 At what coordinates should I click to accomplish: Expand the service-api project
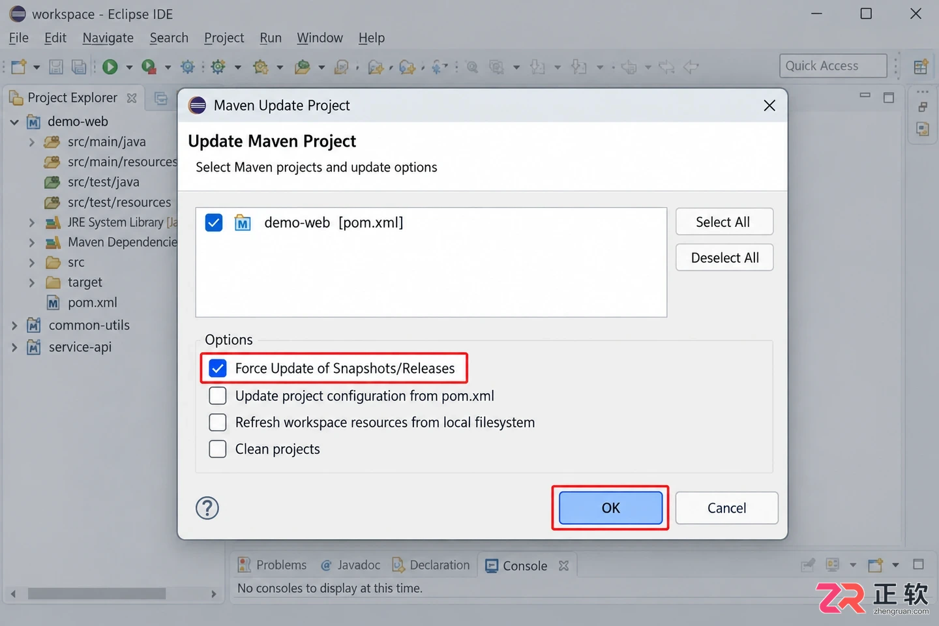(x=14, y=348)
